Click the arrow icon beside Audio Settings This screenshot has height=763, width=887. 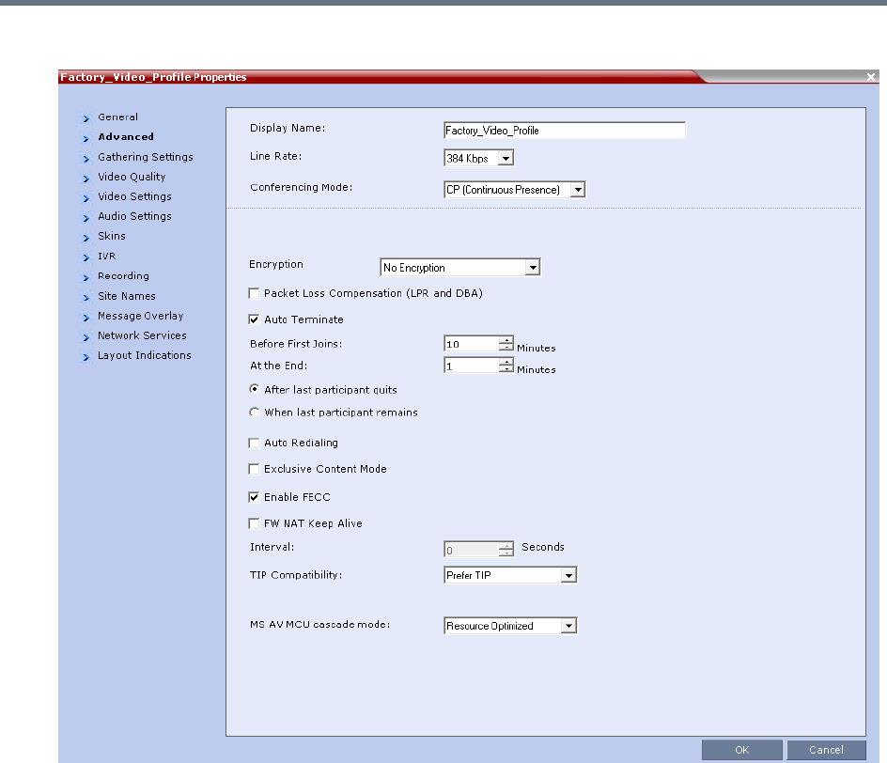click(x=86, y=218)
